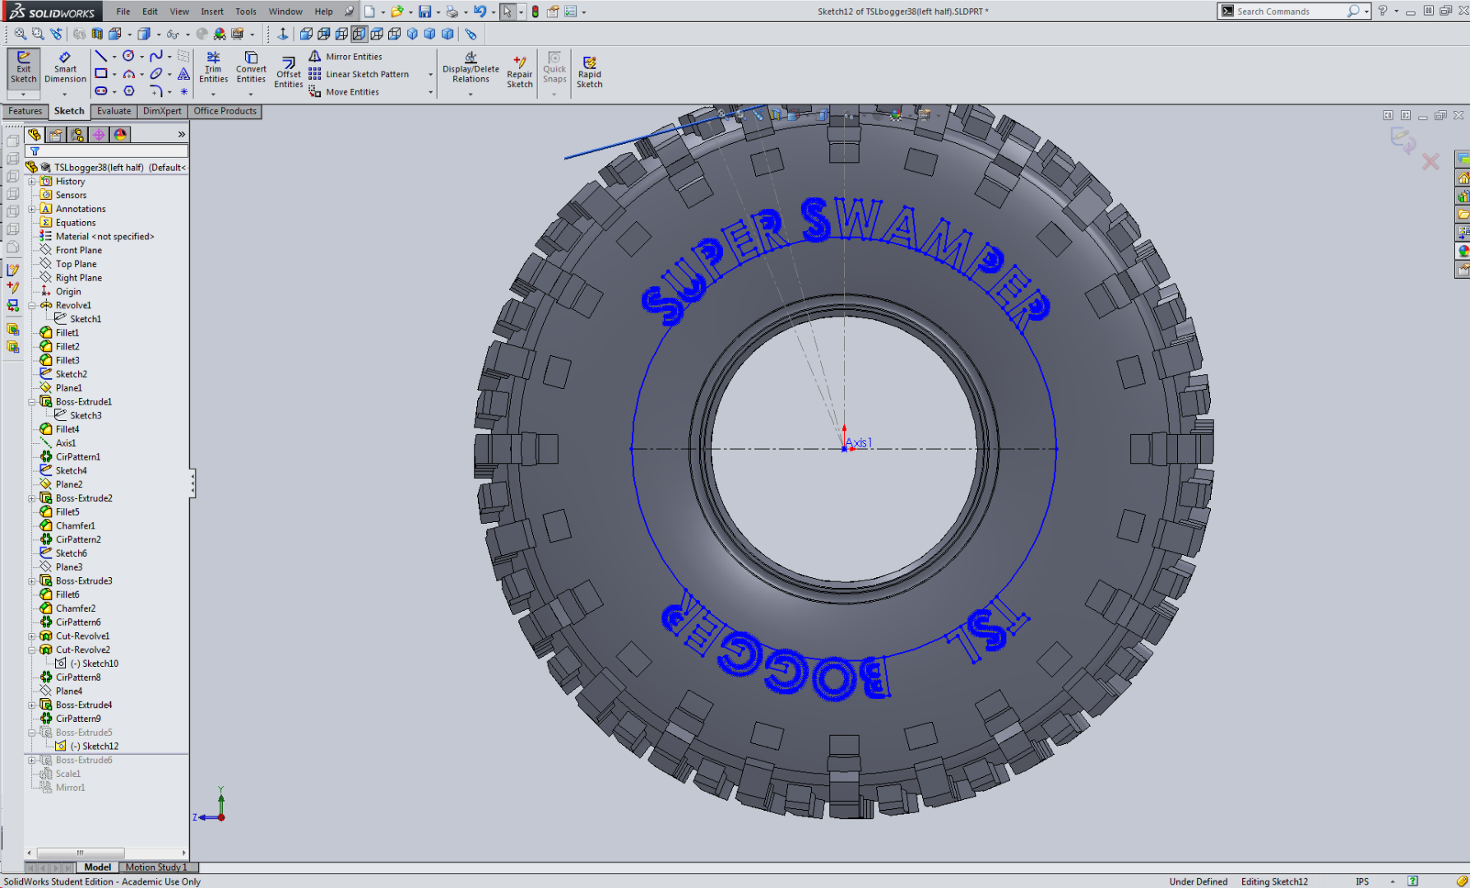Viewport: 1470px width, 888px height.
Task: Open the PropertyManager tab above the feature tree
Action: click(x=55, y=134)
